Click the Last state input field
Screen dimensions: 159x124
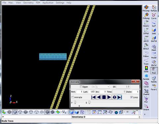[x=91, y=92]
